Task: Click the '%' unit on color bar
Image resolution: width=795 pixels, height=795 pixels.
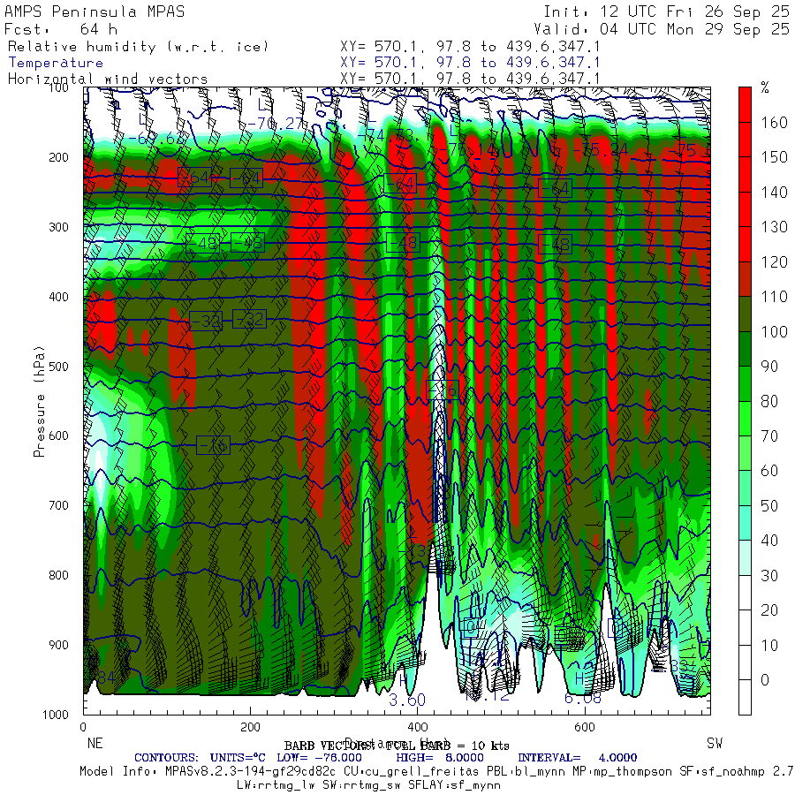Action: [x=765, y=88]
